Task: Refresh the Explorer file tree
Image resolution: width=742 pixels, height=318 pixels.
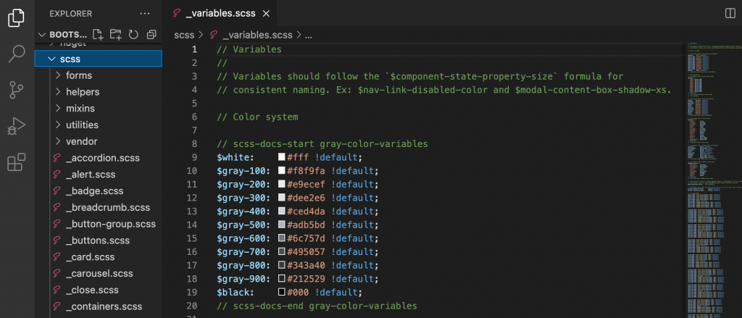Action: [133, 35]
